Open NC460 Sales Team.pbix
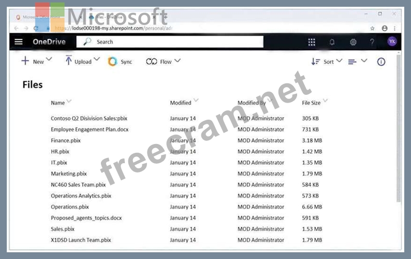 [x=78, y=185]
